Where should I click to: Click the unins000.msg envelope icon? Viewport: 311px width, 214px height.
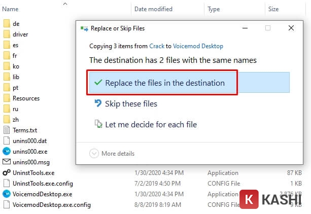coord(7,162)
